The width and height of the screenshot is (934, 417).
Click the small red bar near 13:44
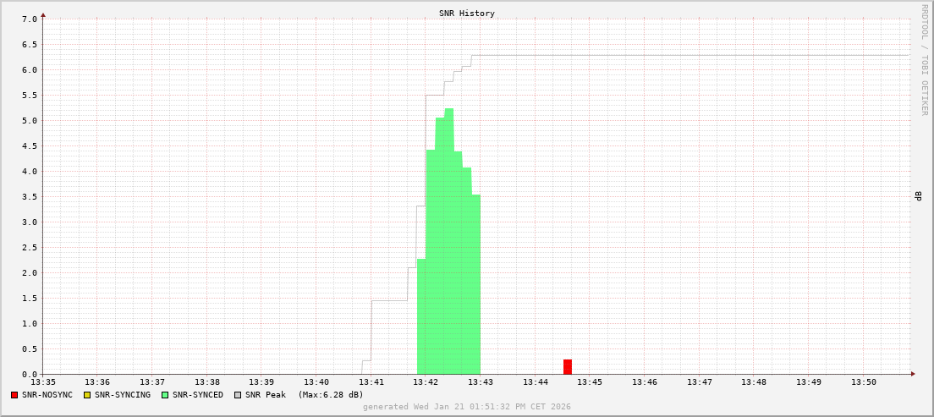[x=568, y=367]
